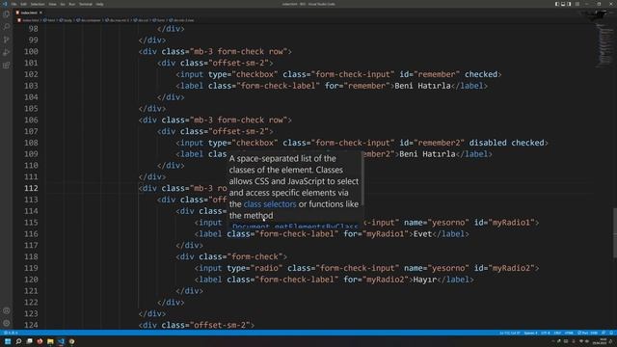Open the Help menu
617x347 pixels.
(99, 4)
